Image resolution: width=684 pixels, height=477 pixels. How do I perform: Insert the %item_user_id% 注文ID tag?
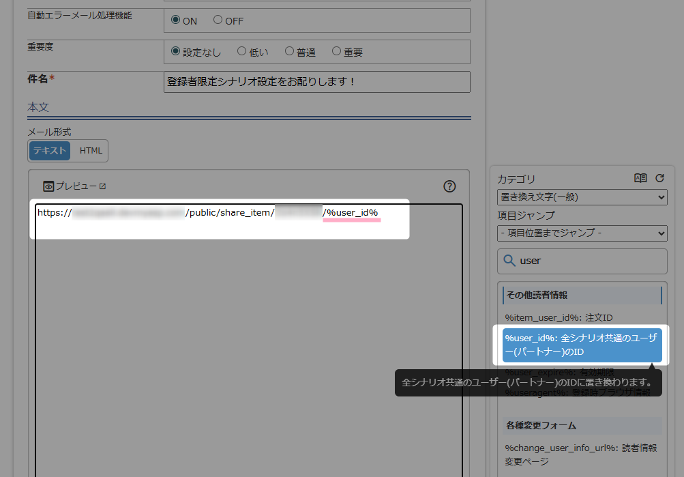(x=559, y=317)
